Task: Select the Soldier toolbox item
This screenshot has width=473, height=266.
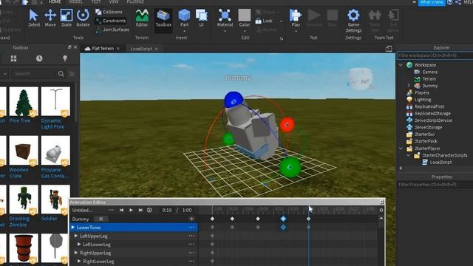Action: pos(55,203)
